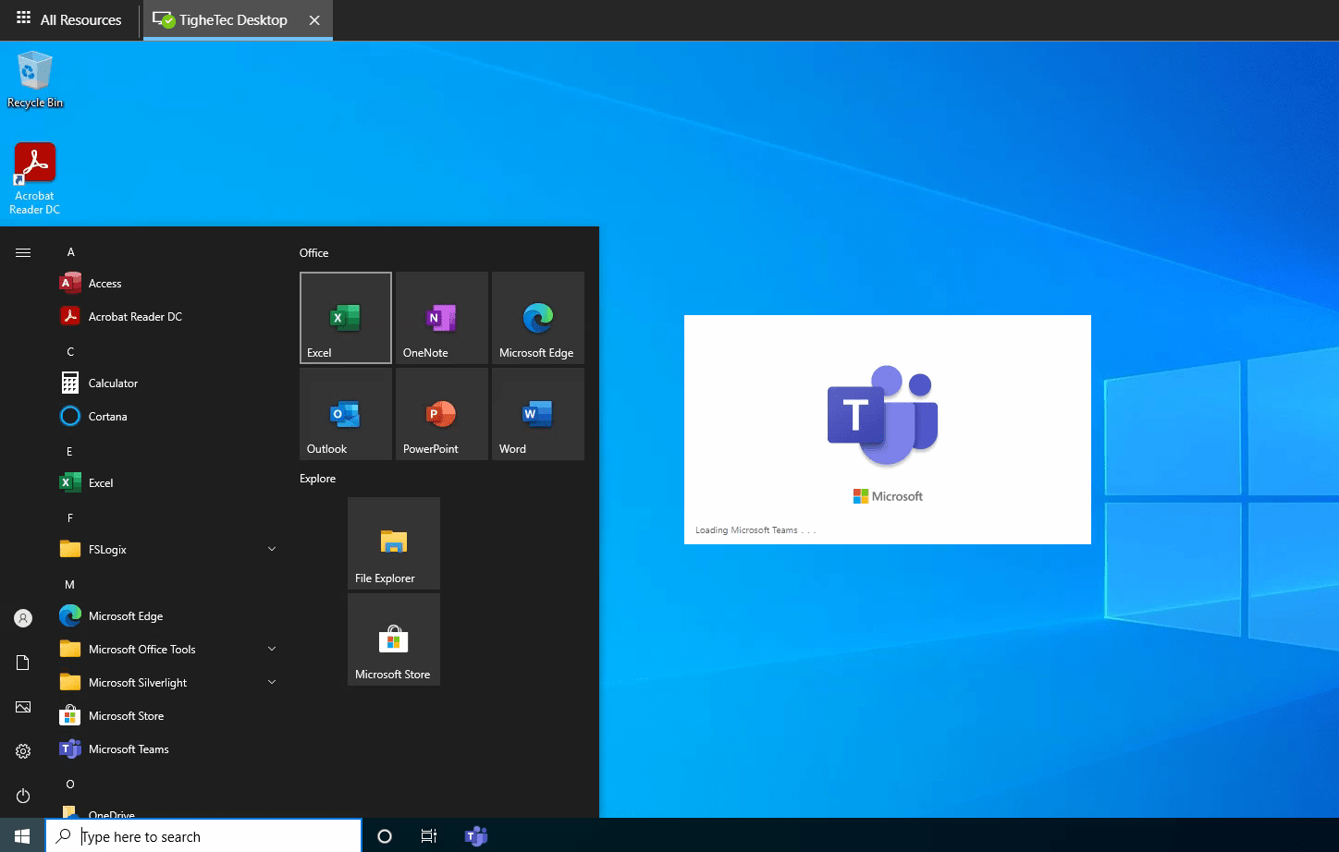
Task: Click the letter M section header
Action: pyautogui.click(x=70, y=585)
